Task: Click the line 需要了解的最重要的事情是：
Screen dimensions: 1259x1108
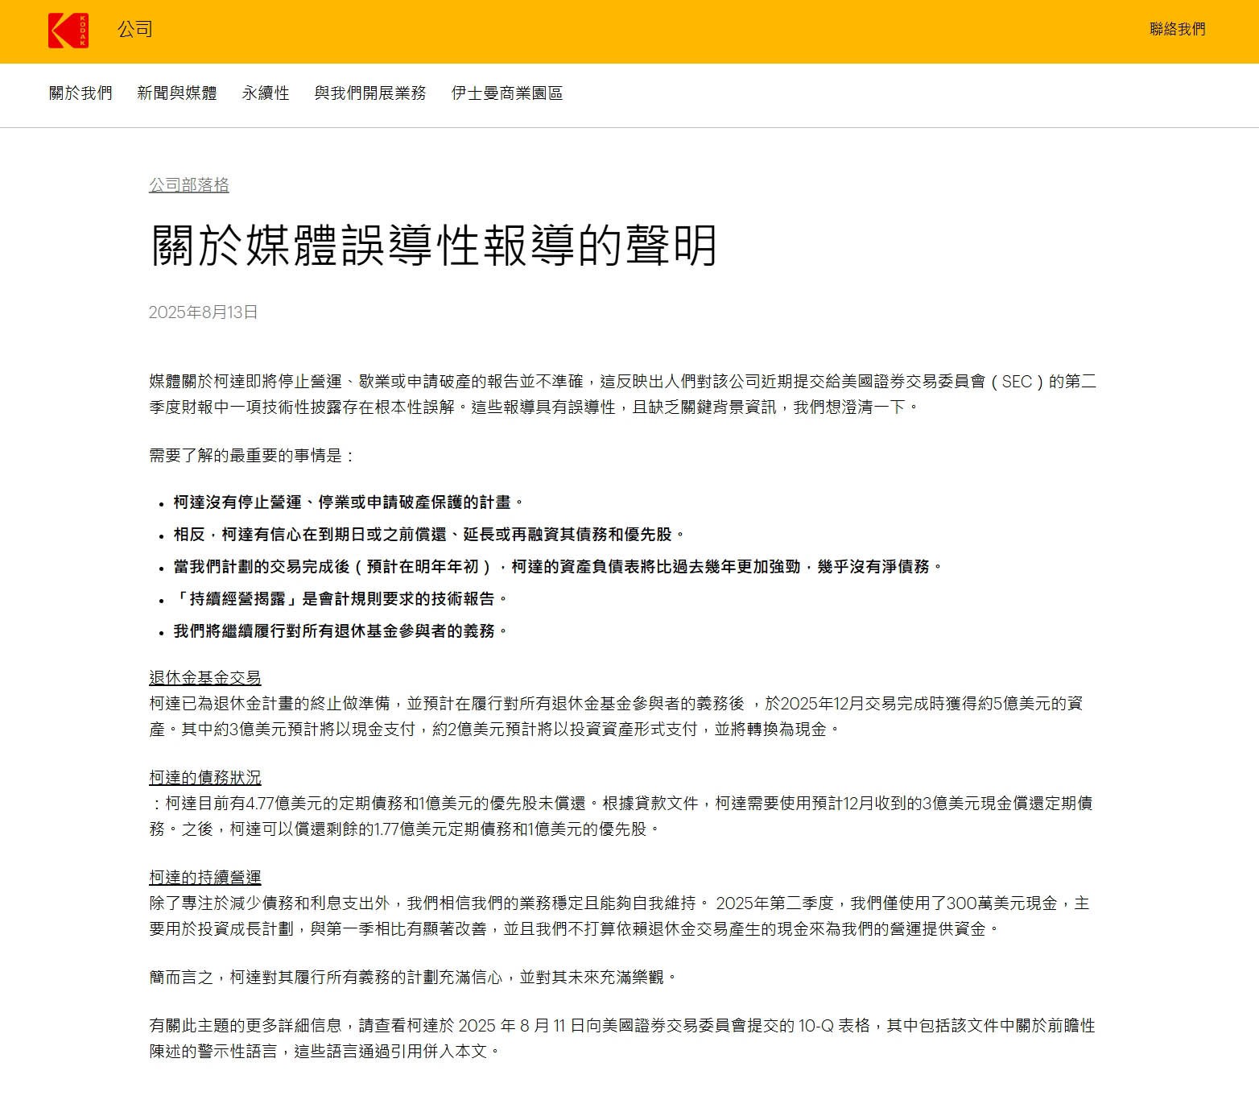Action: click(252, 456)
